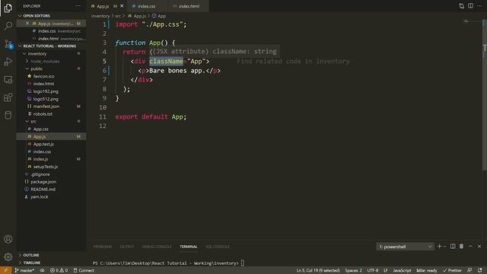The height and width of the screenshot is (274, 487).
Task: Click the master branch indicator
Action: 25,270
